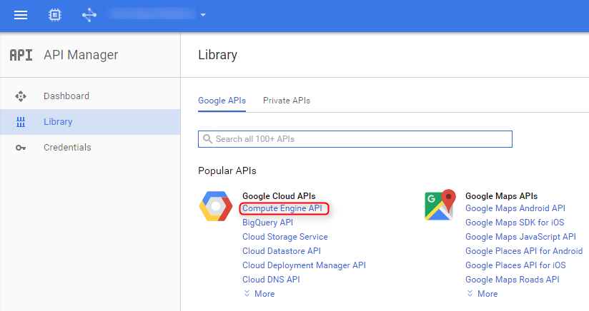Click the Google Cloud Platform hexagon logo

coord(216,206)
